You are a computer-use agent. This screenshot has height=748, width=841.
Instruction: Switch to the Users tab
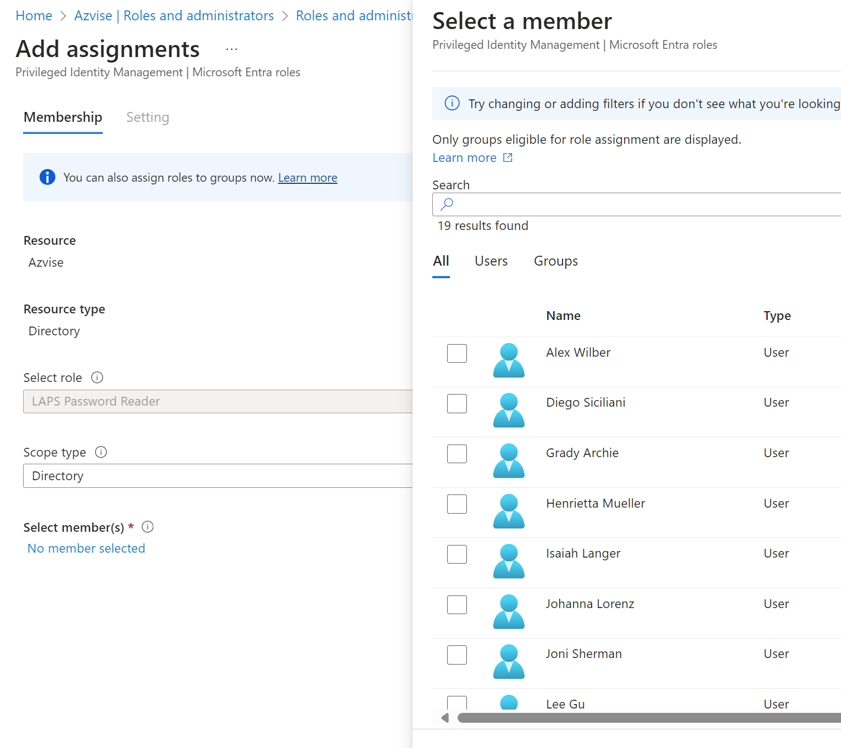coord(491,261)
